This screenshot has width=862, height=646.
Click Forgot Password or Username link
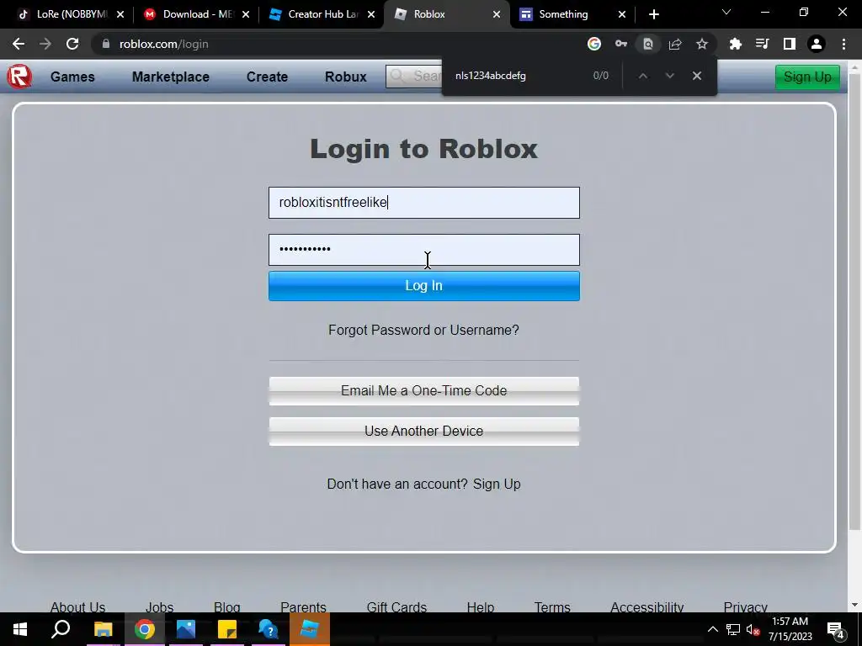423,330
